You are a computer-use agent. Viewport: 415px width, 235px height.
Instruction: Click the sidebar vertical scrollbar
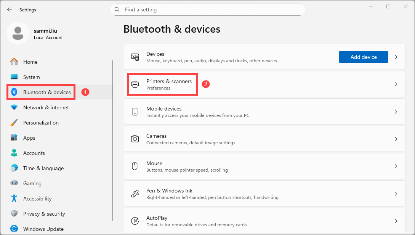(113, 140)
